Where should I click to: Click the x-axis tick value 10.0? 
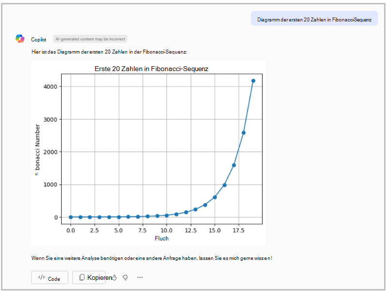tap(167, 230)
